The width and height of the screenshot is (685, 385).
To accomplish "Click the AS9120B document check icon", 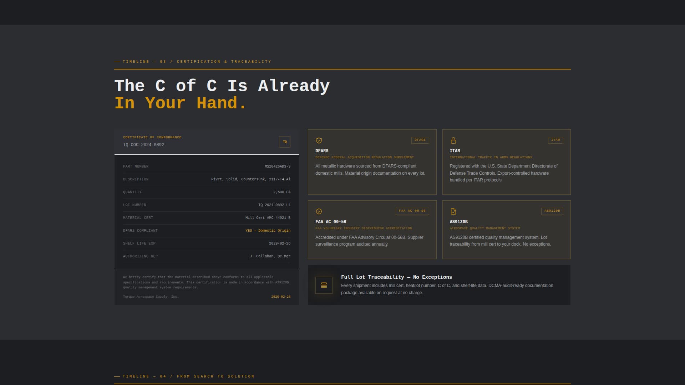I will tap(453, 211).
